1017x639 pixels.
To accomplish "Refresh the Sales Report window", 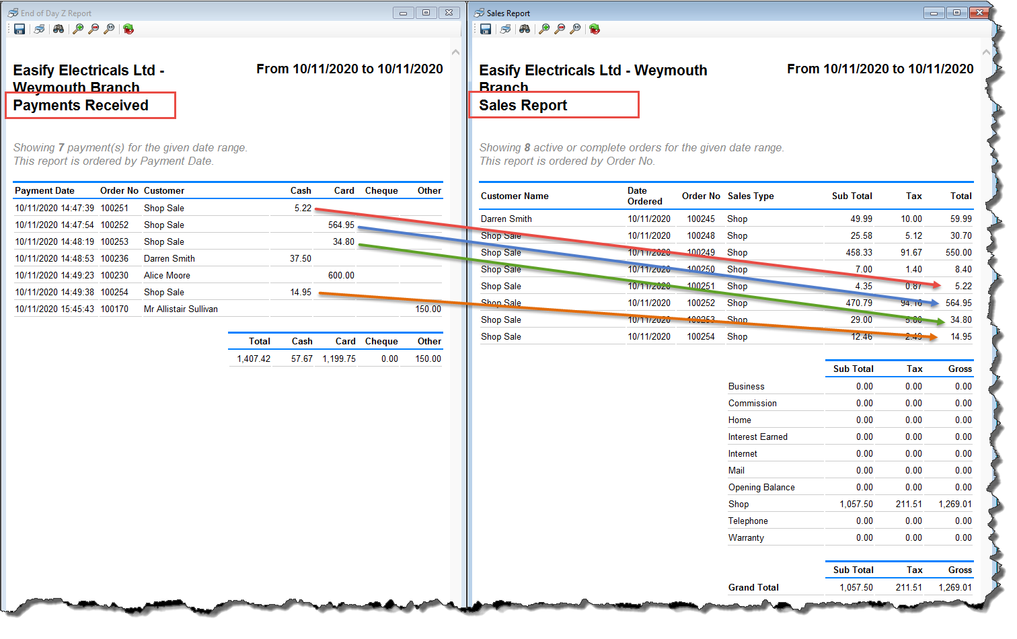I will coord(595,29).
